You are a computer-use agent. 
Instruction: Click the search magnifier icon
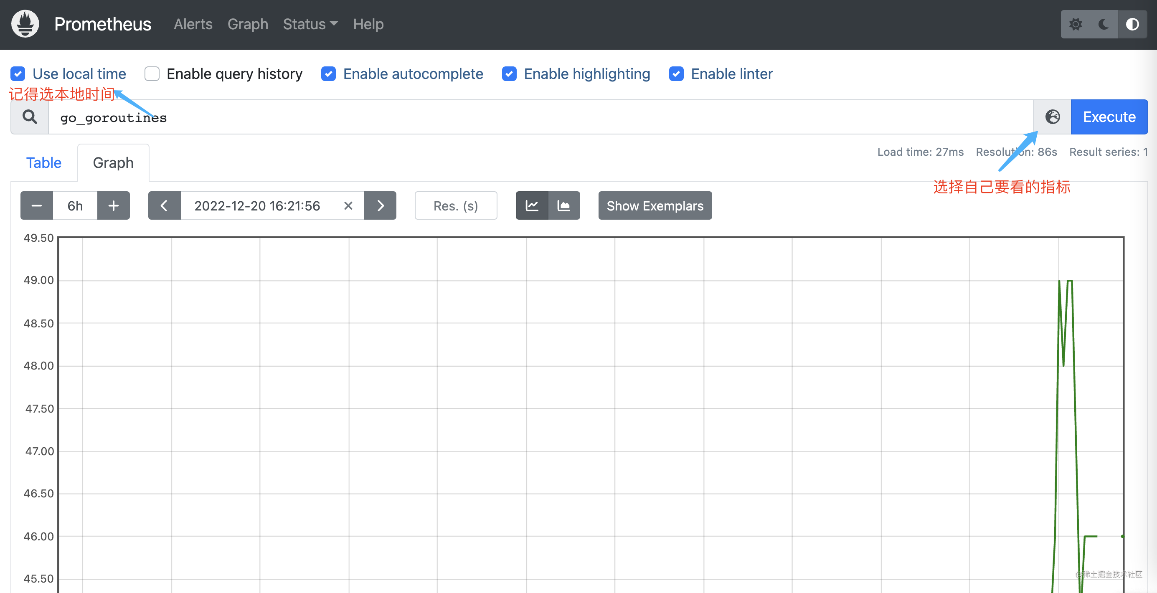[30, 117]
